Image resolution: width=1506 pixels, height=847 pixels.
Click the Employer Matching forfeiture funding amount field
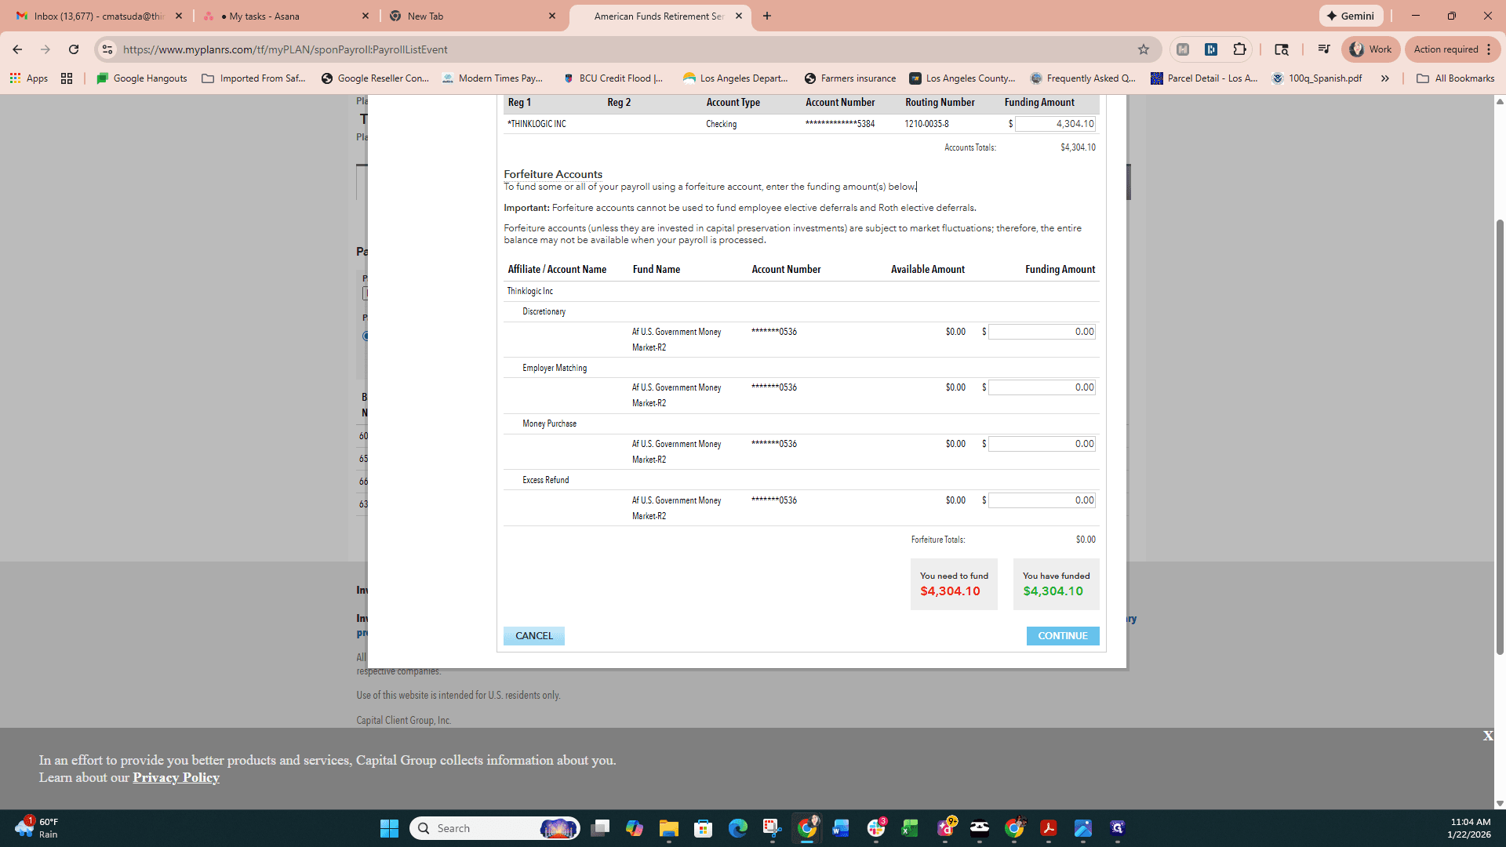pyautogui.click(x=1042, y=387)
